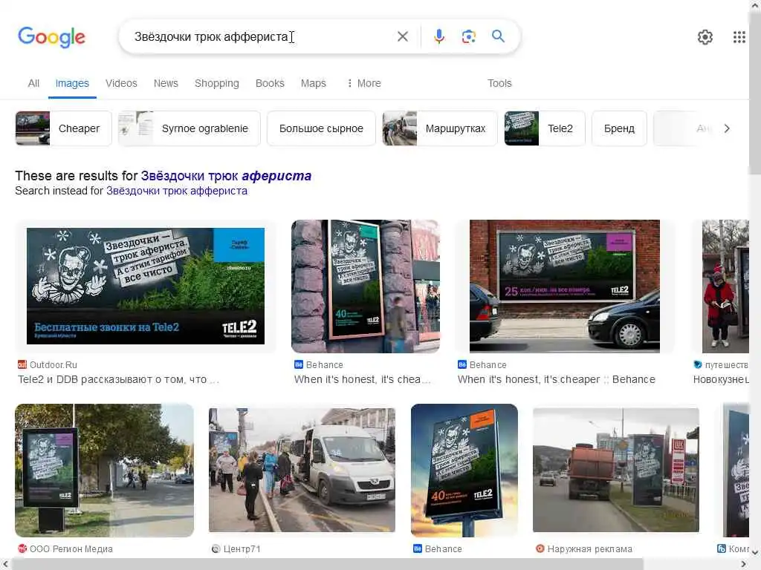
Task: Open 'When it's honest, it's cheaper :: Behance' title
Action: (556, 379)
